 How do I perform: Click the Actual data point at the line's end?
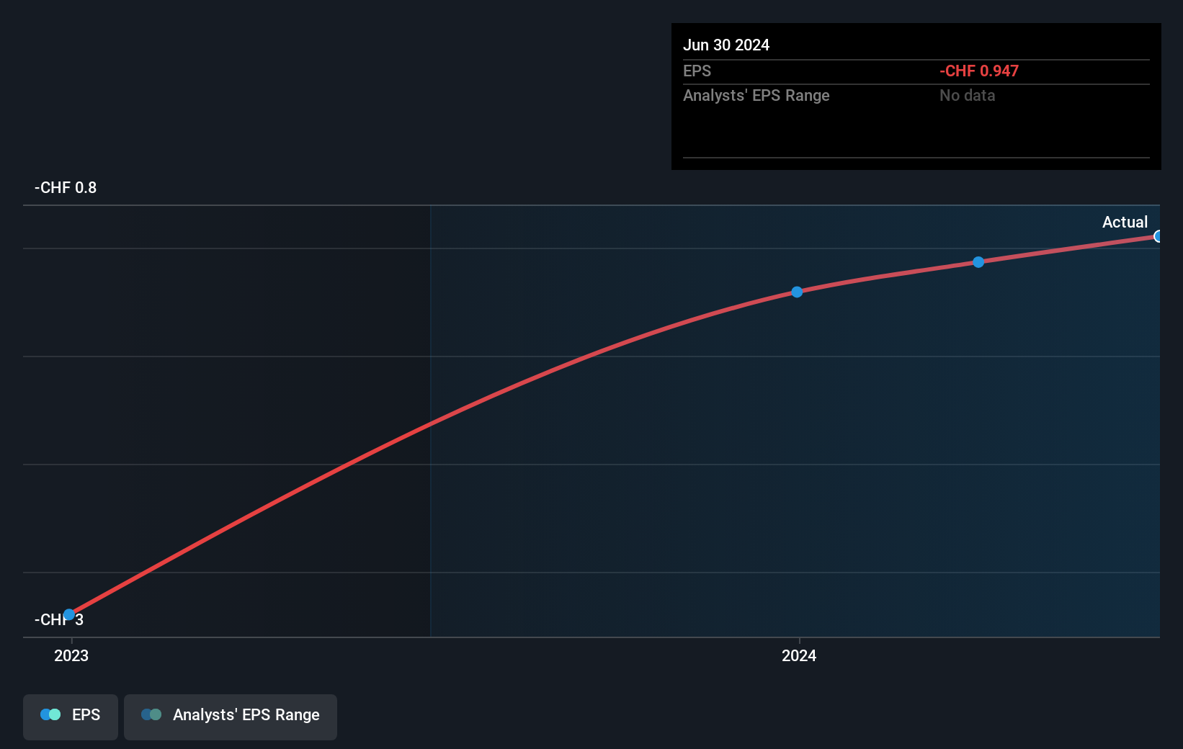pos(1158,236)
